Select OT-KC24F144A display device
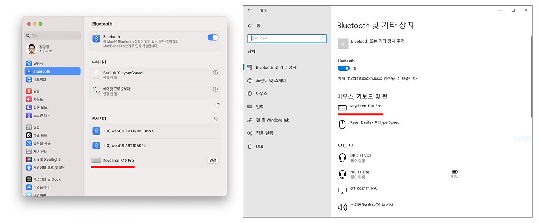538x223 pixels. (357, 190)
